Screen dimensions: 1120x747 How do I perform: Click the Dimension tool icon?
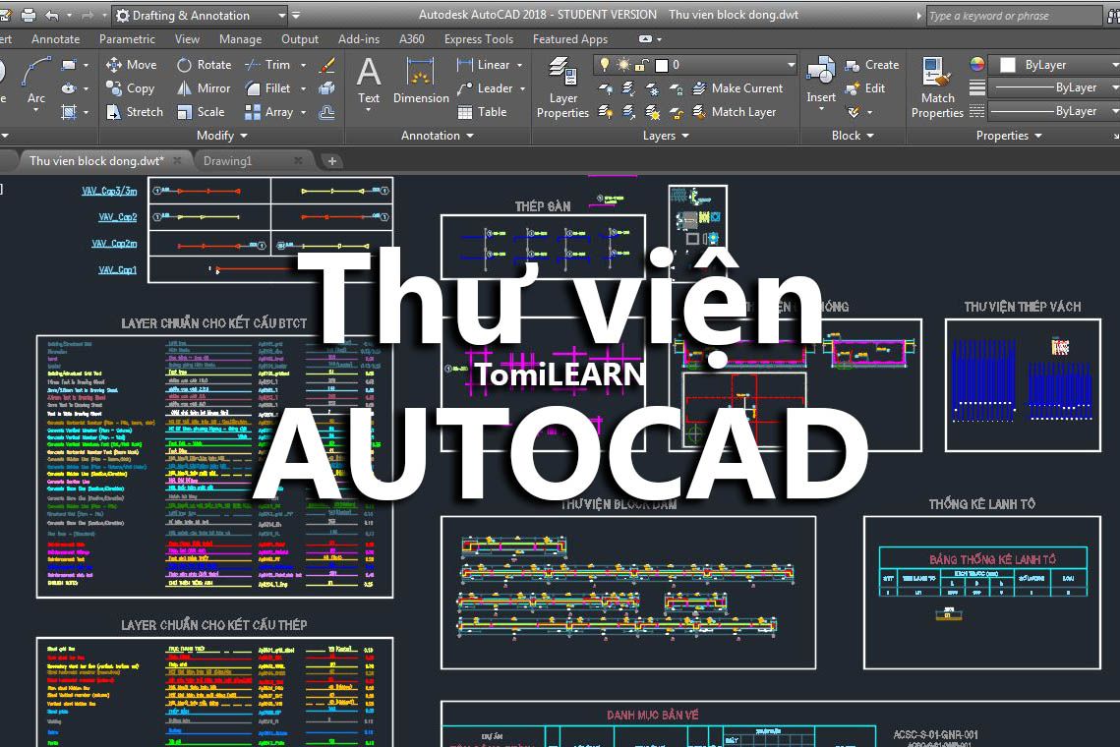[421, 77]
